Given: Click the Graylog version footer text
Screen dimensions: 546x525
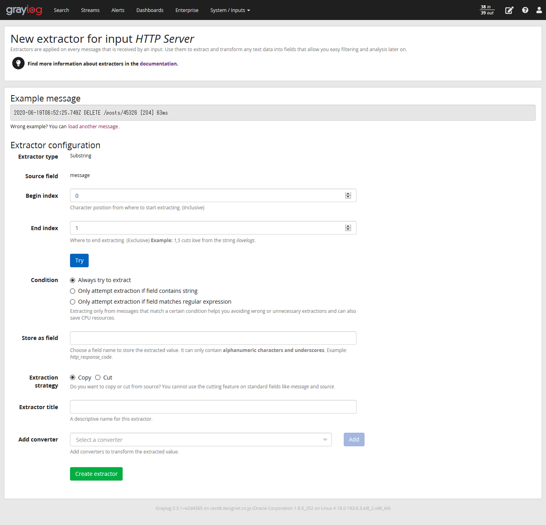Looking at the screenshot, I should tap(273, 508).
